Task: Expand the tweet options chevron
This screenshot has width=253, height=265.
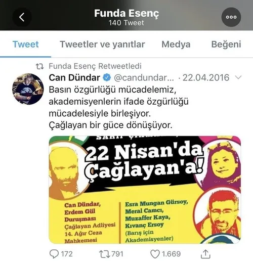Action: pyautogui.click(x=238, y=77)
